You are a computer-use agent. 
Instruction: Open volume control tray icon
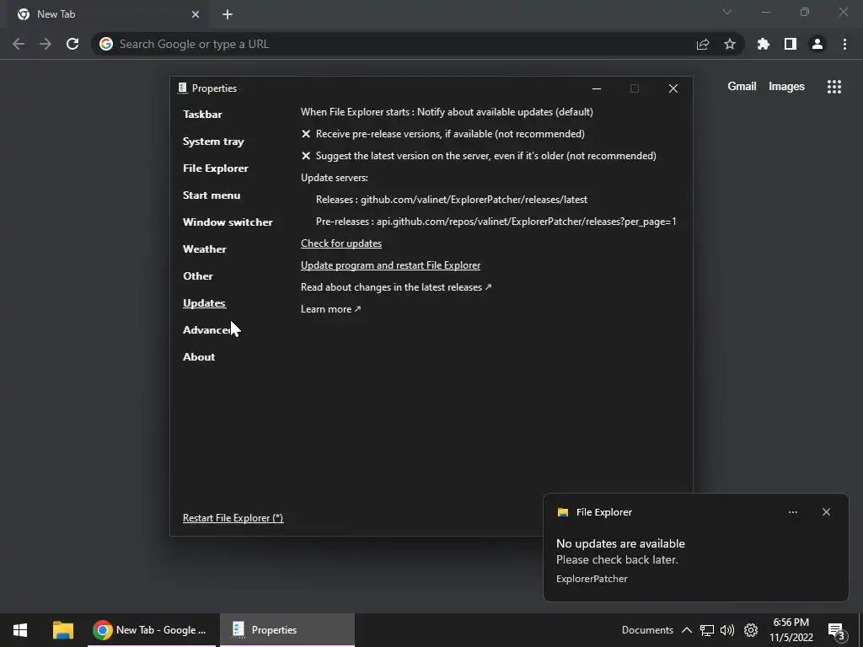tap(727, 630)
